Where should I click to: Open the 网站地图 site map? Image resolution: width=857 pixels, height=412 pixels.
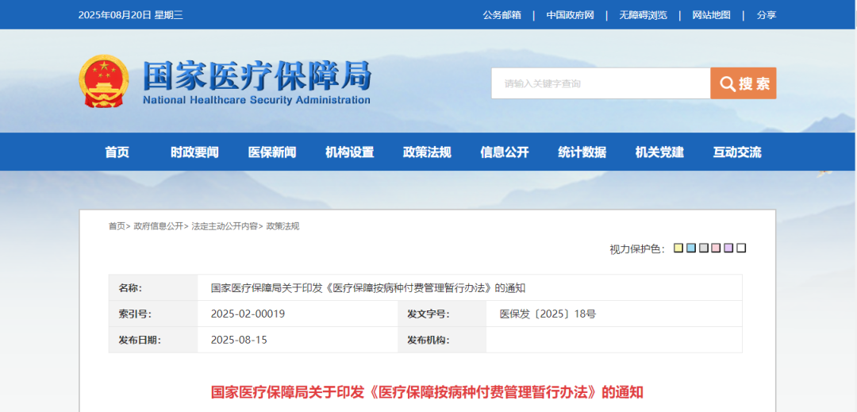tap(711, 15)
